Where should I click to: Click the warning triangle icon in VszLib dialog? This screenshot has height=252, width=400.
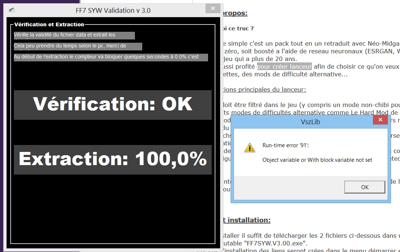[x=250, y=148]
